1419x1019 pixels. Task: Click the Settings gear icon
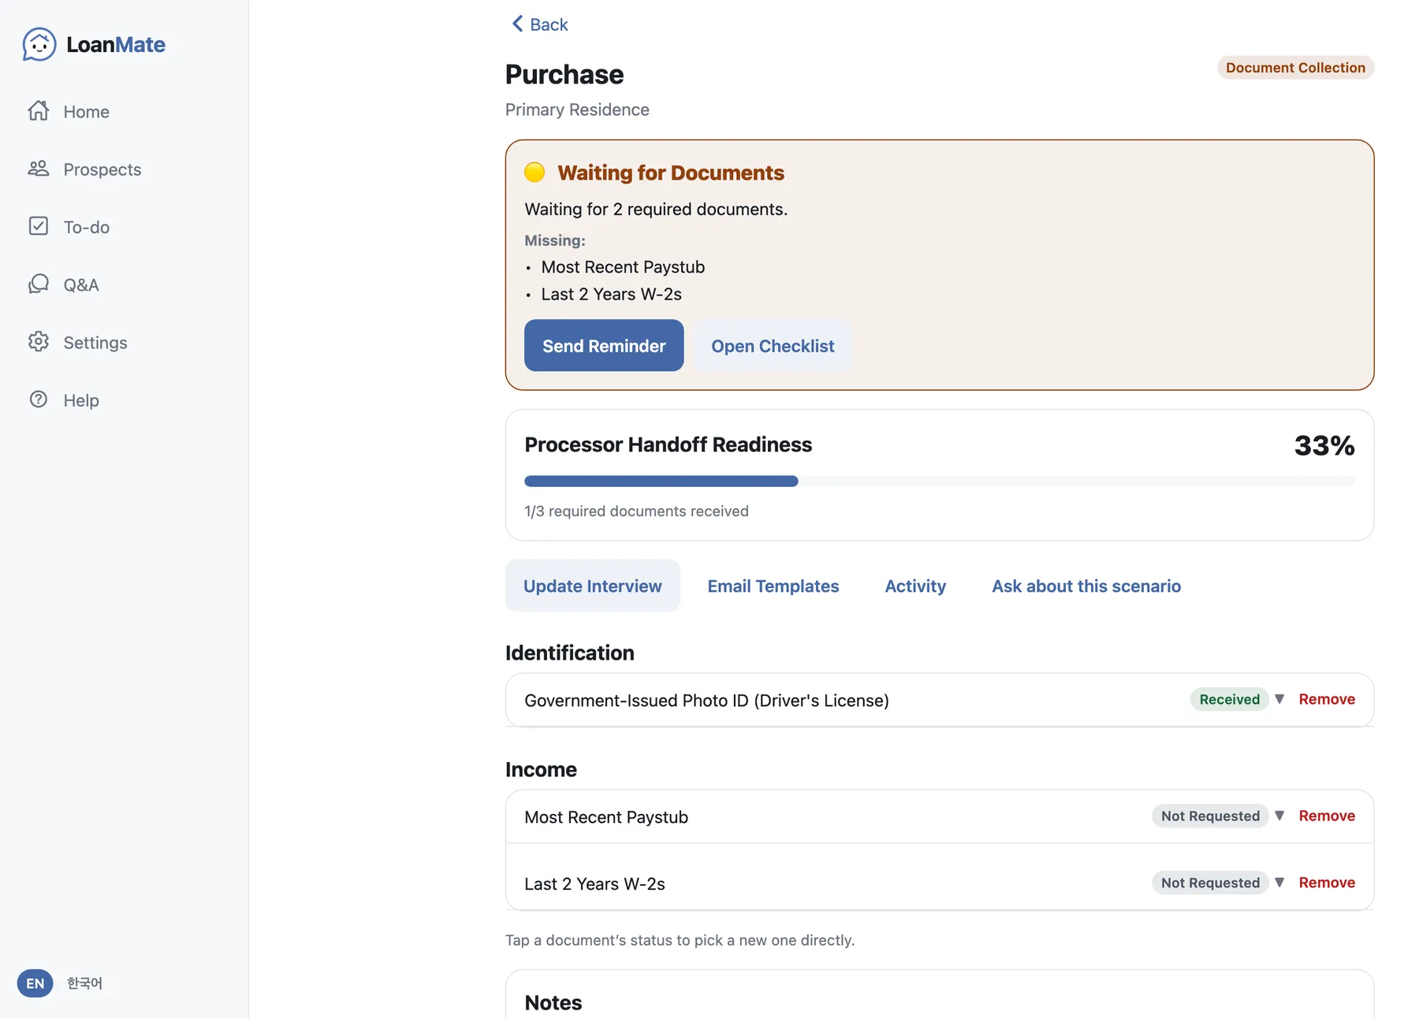[x=39, y=341]
